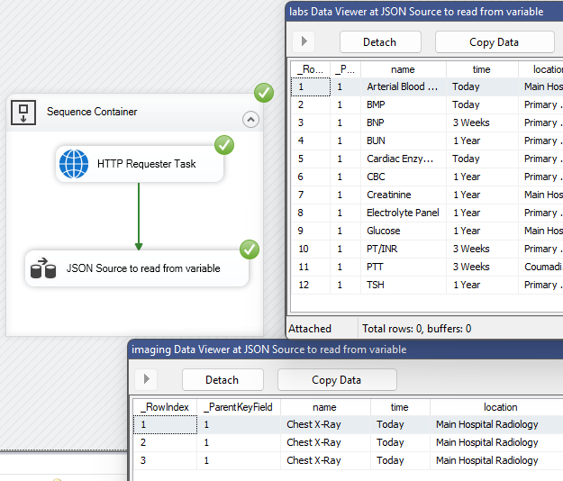
Task: Sort by the name column in labs viewer
Action: [404, 69]
